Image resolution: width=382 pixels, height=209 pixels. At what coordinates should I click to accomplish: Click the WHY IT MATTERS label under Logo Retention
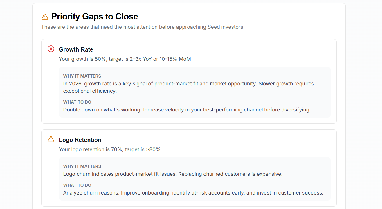[82, 166]
